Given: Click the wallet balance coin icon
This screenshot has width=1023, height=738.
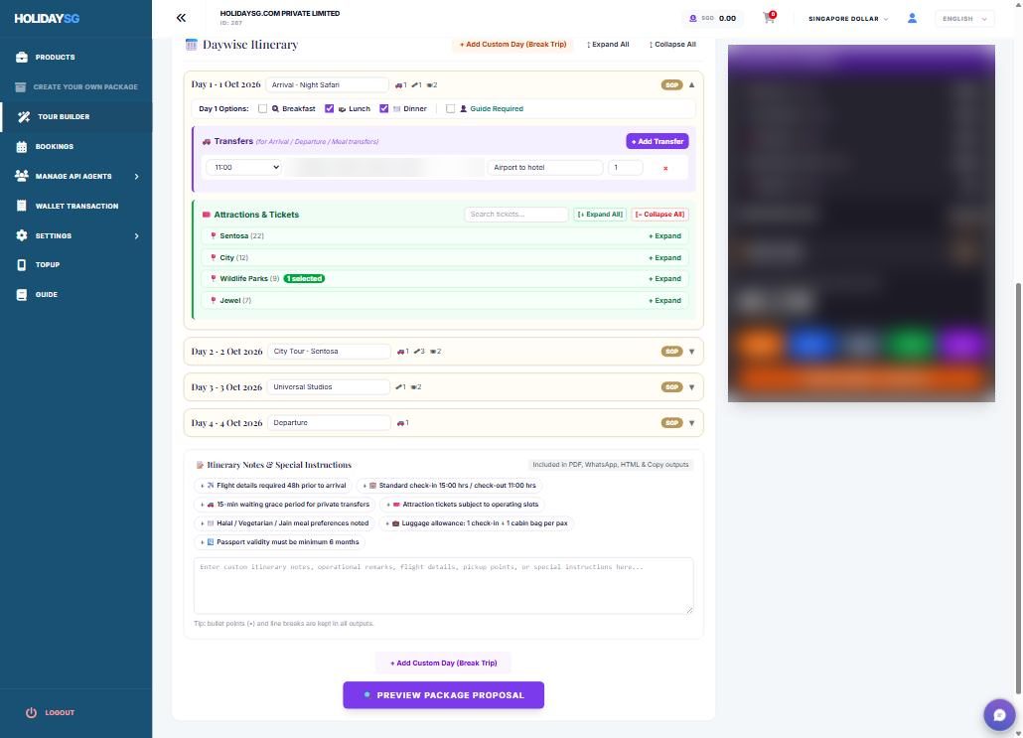Looking at the screenshot, I should [693, 18].
